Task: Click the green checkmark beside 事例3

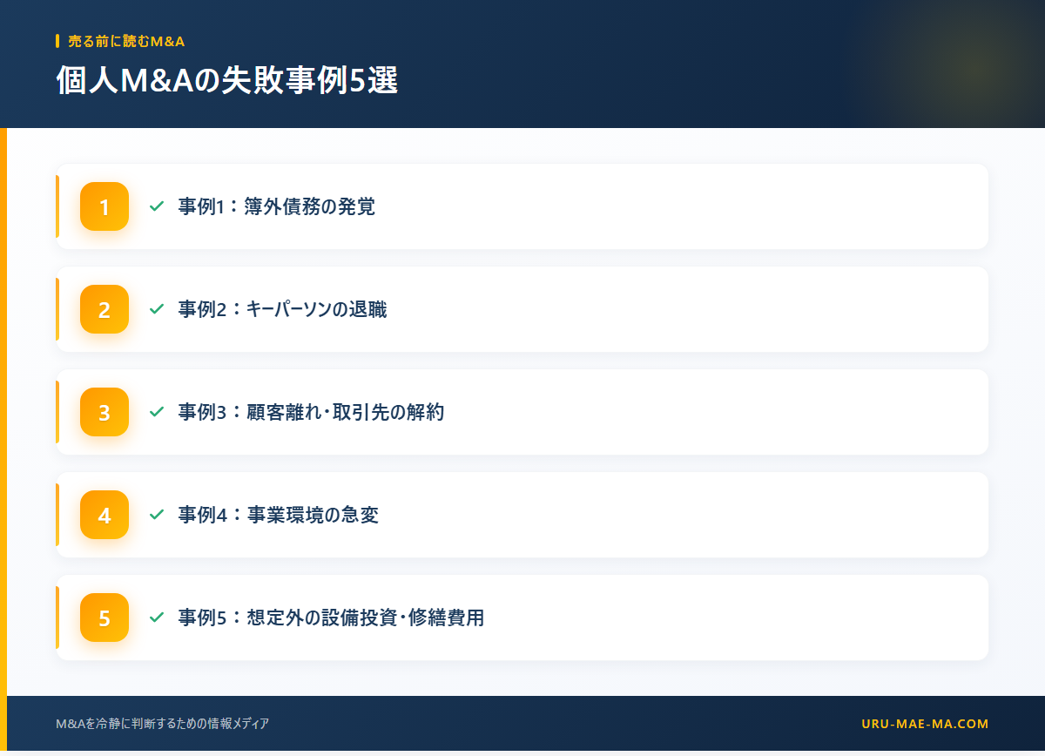Action: [157, 412]
